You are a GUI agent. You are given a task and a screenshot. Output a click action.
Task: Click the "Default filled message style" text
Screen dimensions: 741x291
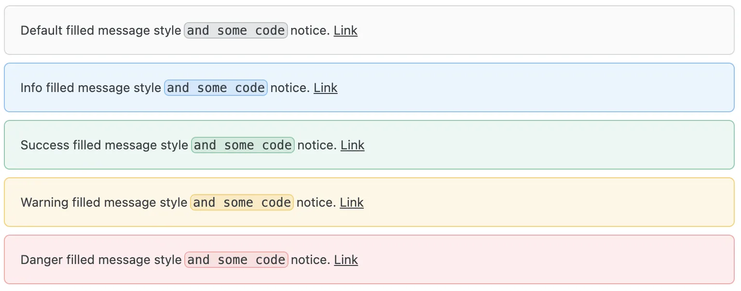coord(100,30)
